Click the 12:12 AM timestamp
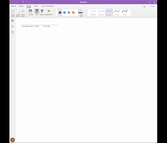This screenshot has width=167, height=143. tap(46, 26)
